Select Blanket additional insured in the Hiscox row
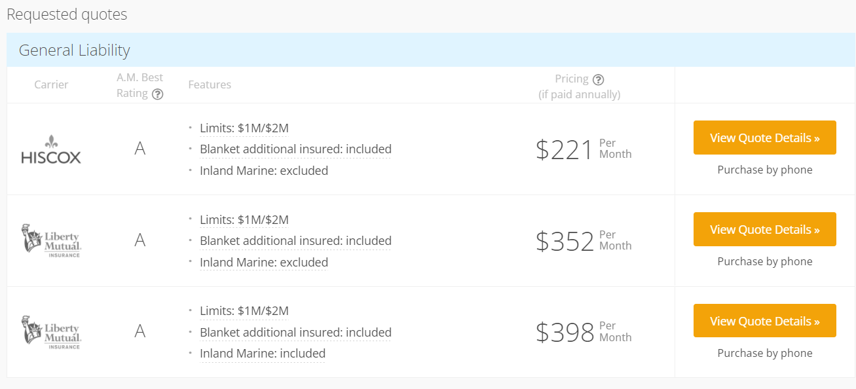This screenshot has height=389, width=856. [x=295, y=149]
